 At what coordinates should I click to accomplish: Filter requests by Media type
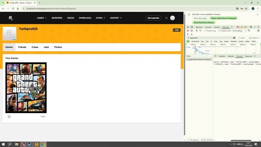pos(226,41)
